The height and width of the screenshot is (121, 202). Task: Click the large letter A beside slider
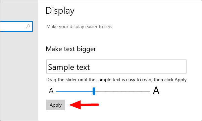156,91
